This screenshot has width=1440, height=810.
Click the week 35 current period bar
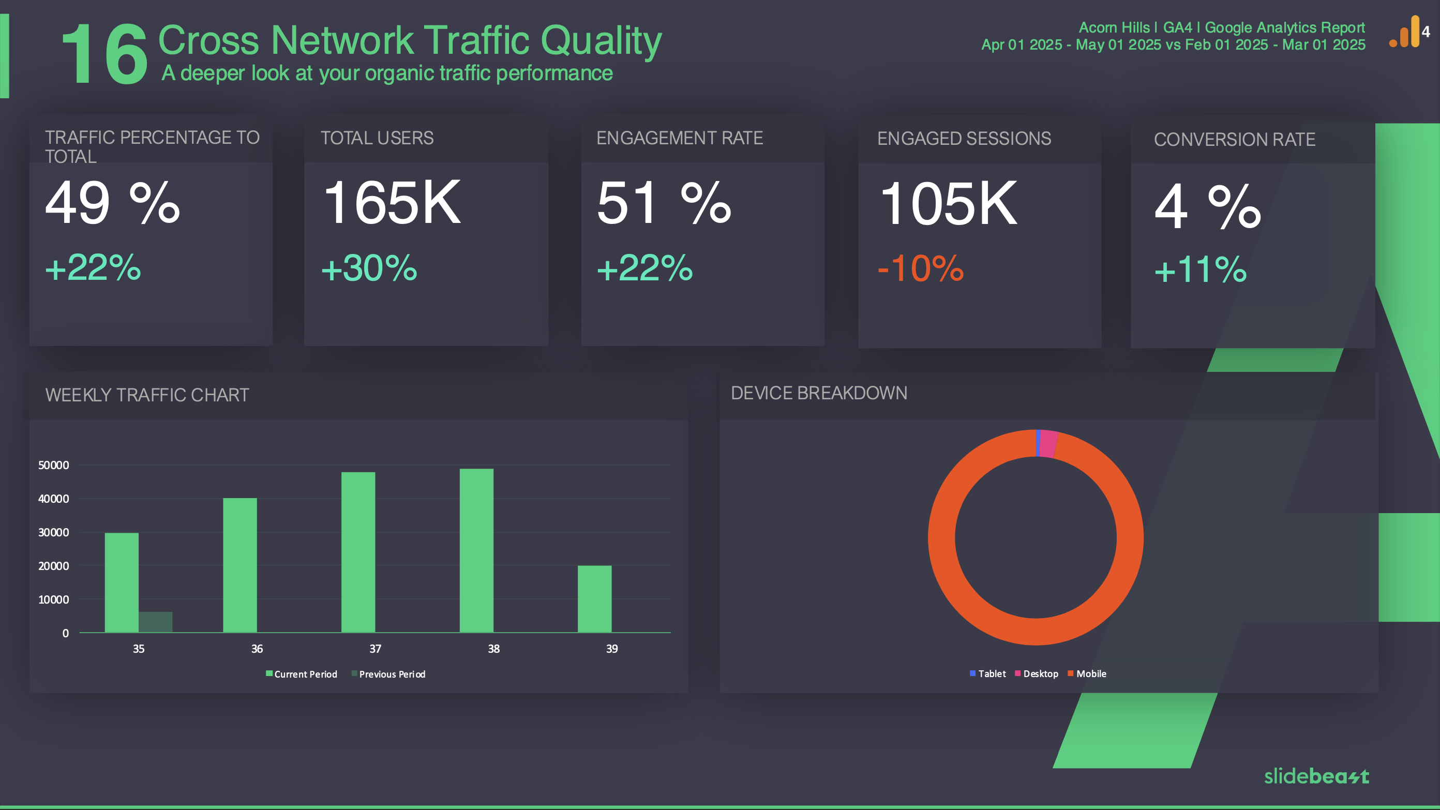(122, 582)
